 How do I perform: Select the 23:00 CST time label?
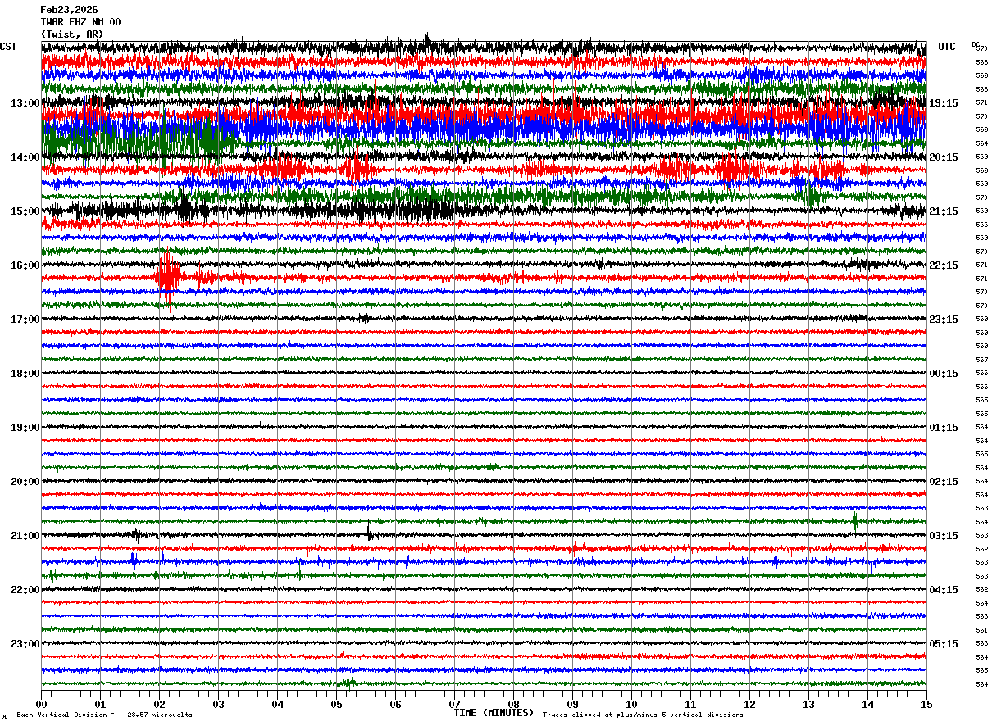[x=25, y=644]
